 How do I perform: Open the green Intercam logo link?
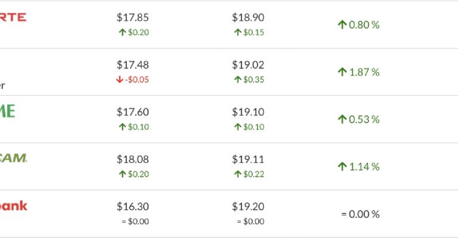point(13,158)
